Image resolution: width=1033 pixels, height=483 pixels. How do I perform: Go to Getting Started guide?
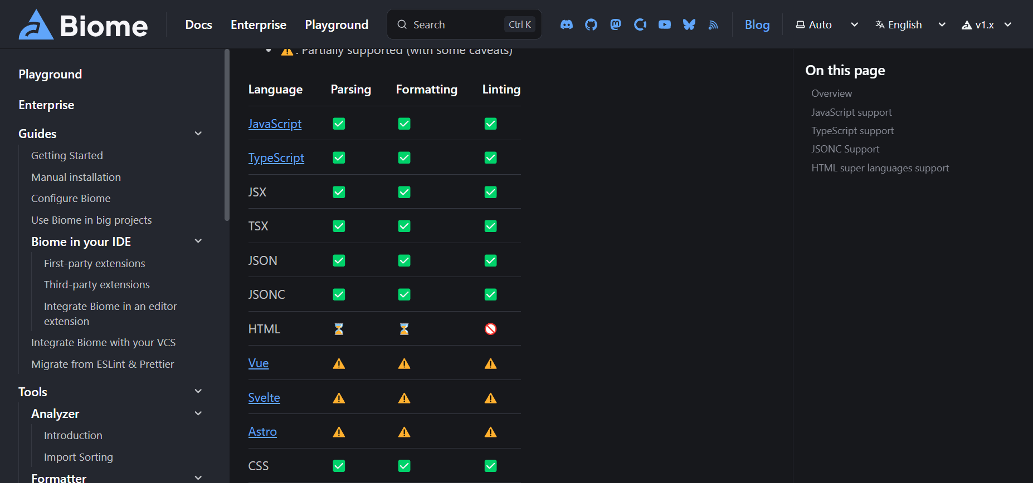click(x=67, y=155)
